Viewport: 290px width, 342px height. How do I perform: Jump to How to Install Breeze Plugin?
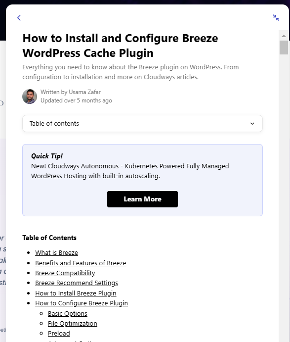tap(76, 293)
